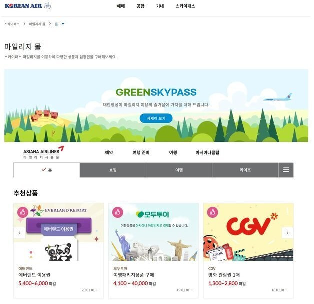Click the 자세히 보기 button
Screen dimensions: 314x304
tap(156, 118)
